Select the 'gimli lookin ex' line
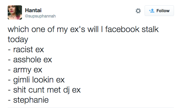The height and width of the screenshot is (108, 182). 36,80
